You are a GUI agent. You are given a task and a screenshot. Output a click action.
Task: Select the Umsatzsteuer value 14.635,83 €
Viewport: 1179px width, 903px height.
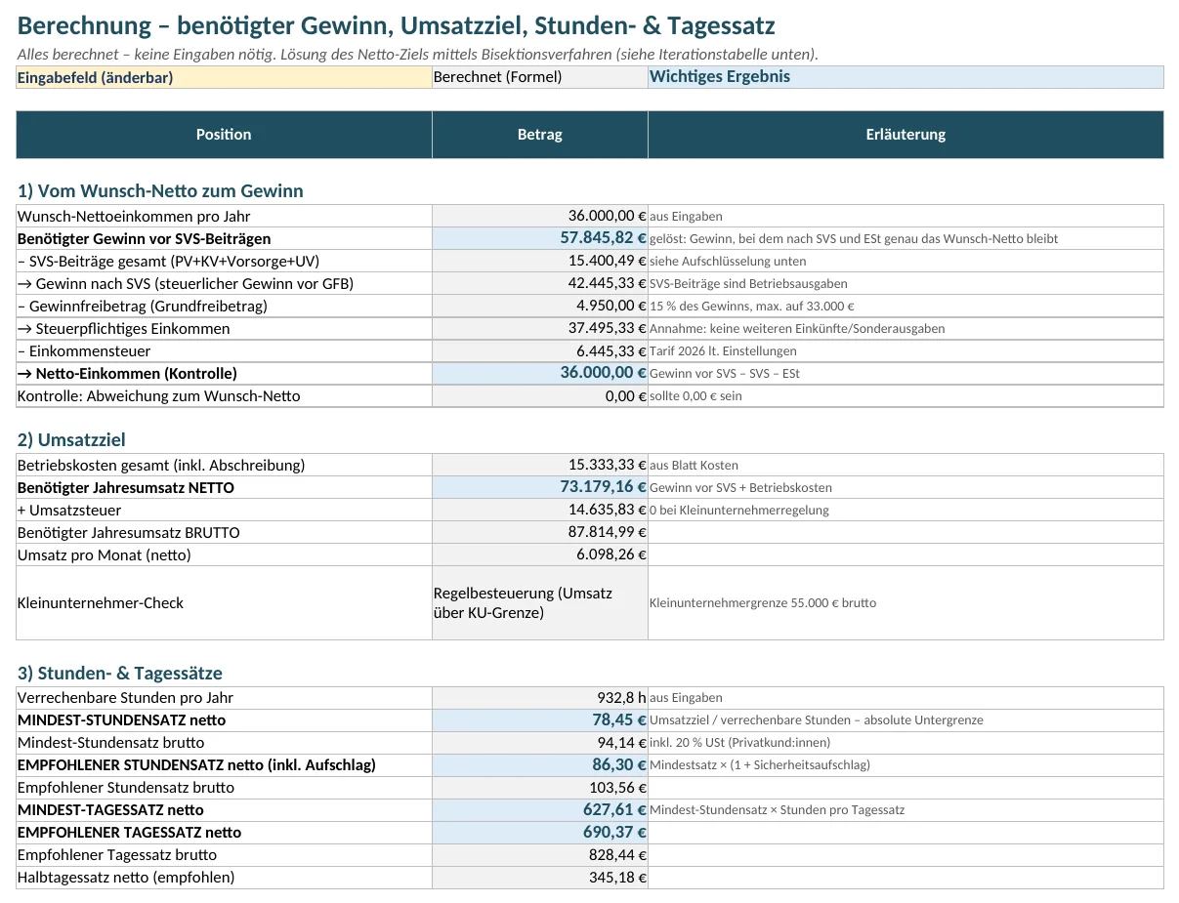pyautogui.click(x=540, y=510)
